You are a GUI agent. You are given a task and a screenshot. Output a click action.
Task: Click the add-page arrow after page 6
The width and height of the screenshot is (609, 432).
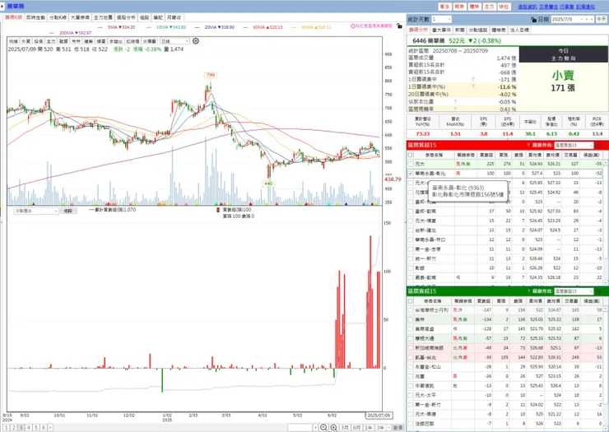pos(49,427)
